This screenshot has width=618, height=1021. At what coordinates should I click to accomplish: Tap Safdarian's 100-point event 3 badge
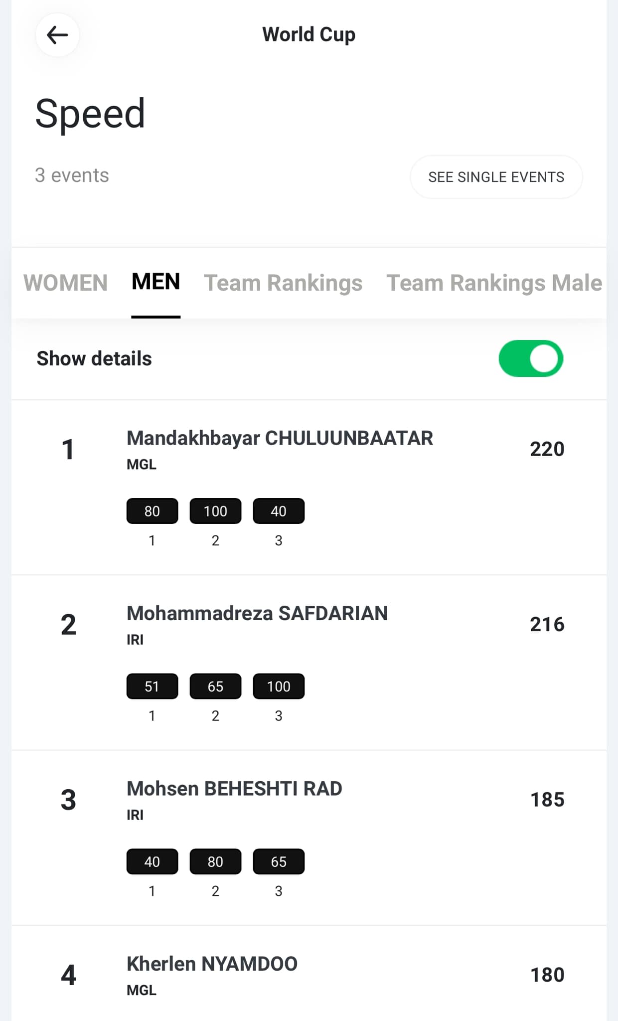[279, 686]
